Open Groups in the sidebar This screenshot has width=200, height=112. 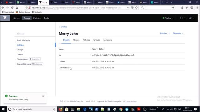click(x=20, y=50)
